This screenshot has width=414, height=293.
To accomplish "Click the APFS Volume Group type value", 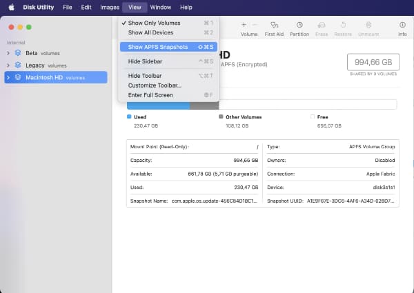I will pos(372,147).
